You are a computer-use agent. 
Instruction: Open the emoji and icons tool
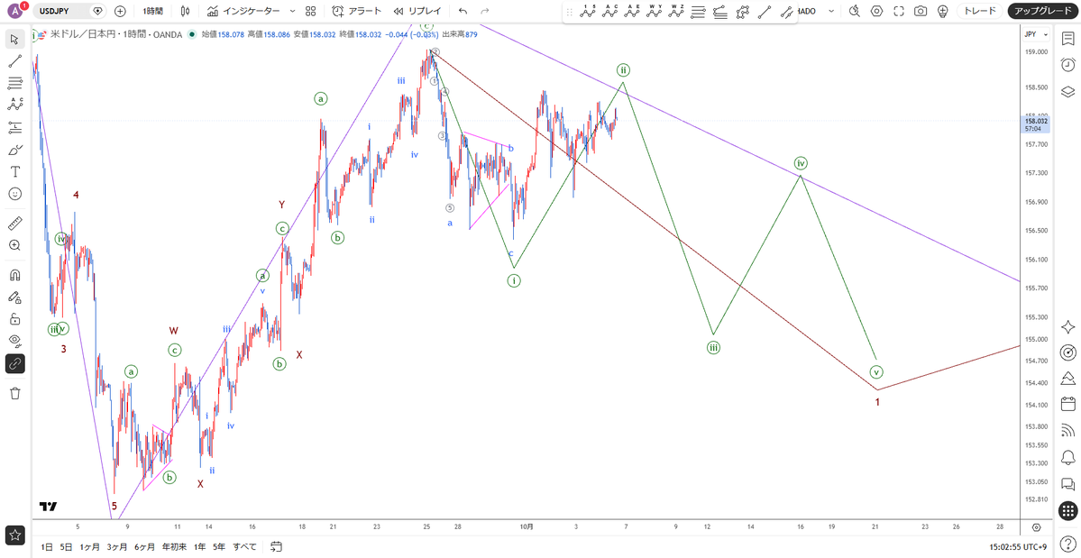[x=14, y=194]
